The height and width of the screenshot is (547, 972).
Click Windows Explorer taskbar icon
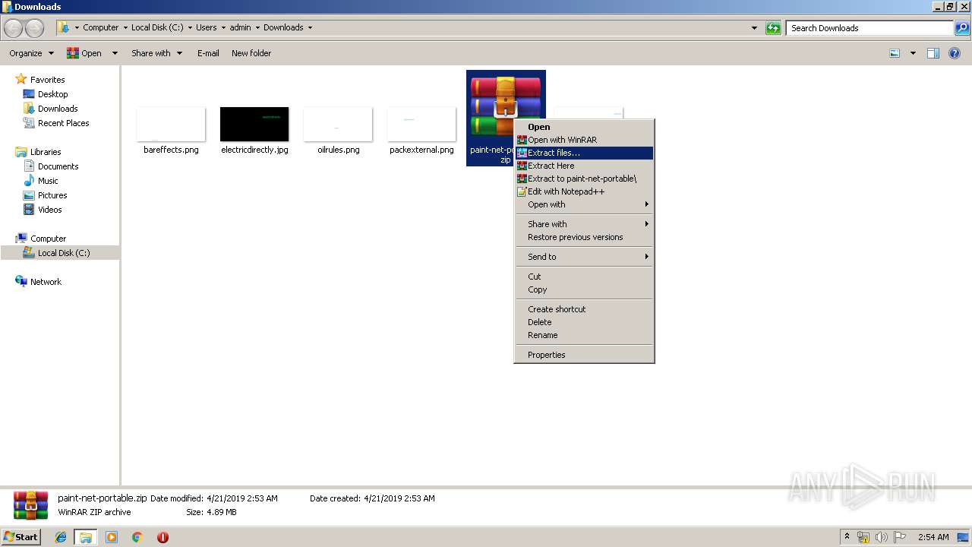86,537
